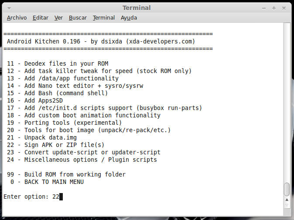
Task: Open the Editar menu
Action: coord(41,18)
